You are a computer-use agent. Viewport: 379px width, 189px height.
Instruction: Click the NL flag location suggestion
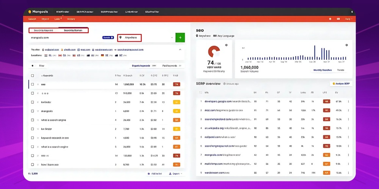pyautogui.click(x=50, y=56)
